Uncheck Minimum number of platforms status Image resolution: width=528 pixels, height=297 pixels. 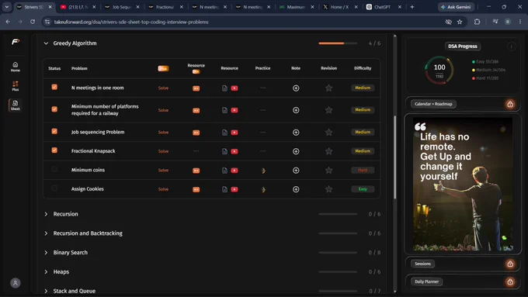pos(54,109)
